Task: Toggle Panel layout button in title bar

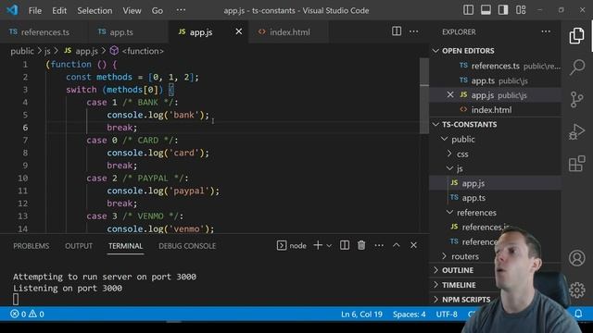Action: tap(486, 10)
